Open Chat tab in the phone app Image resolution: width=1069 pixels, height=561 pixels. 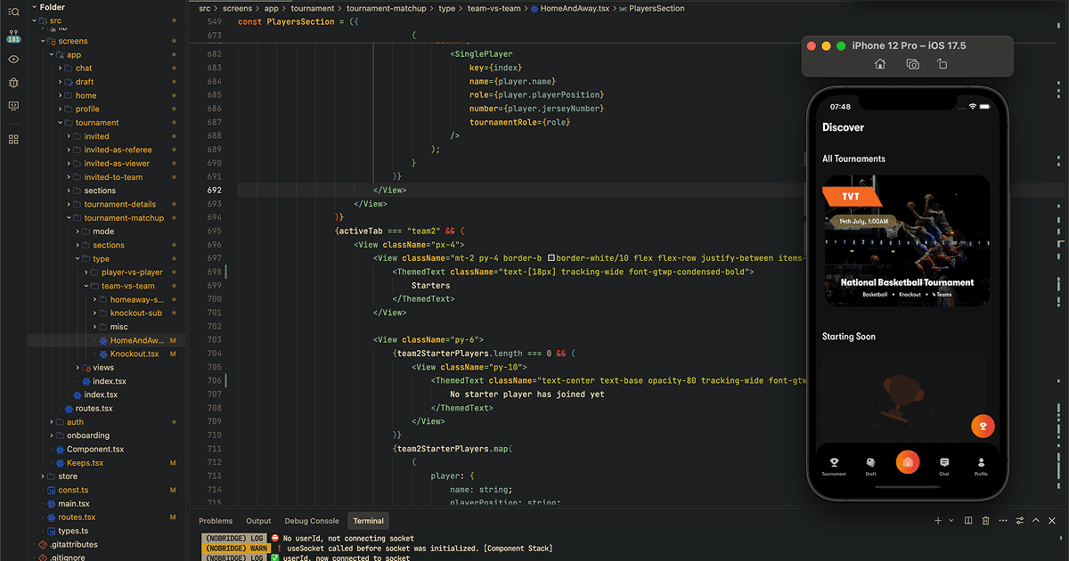tap(944, 465)
